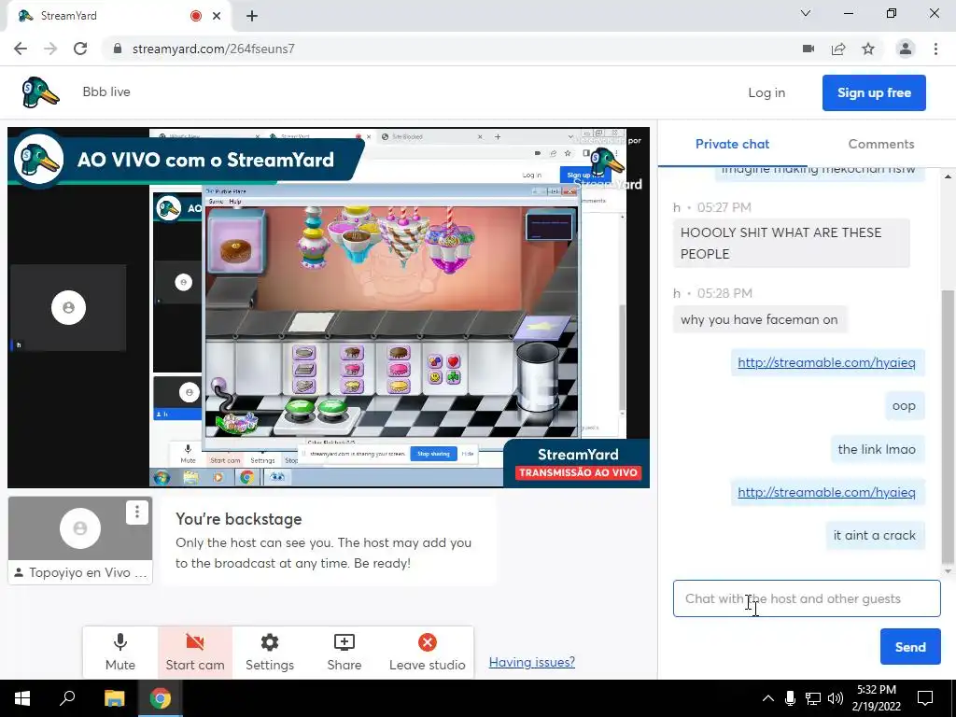
Task: Open the Chrome three-dot menu
Action: click(x=935, y=49)
